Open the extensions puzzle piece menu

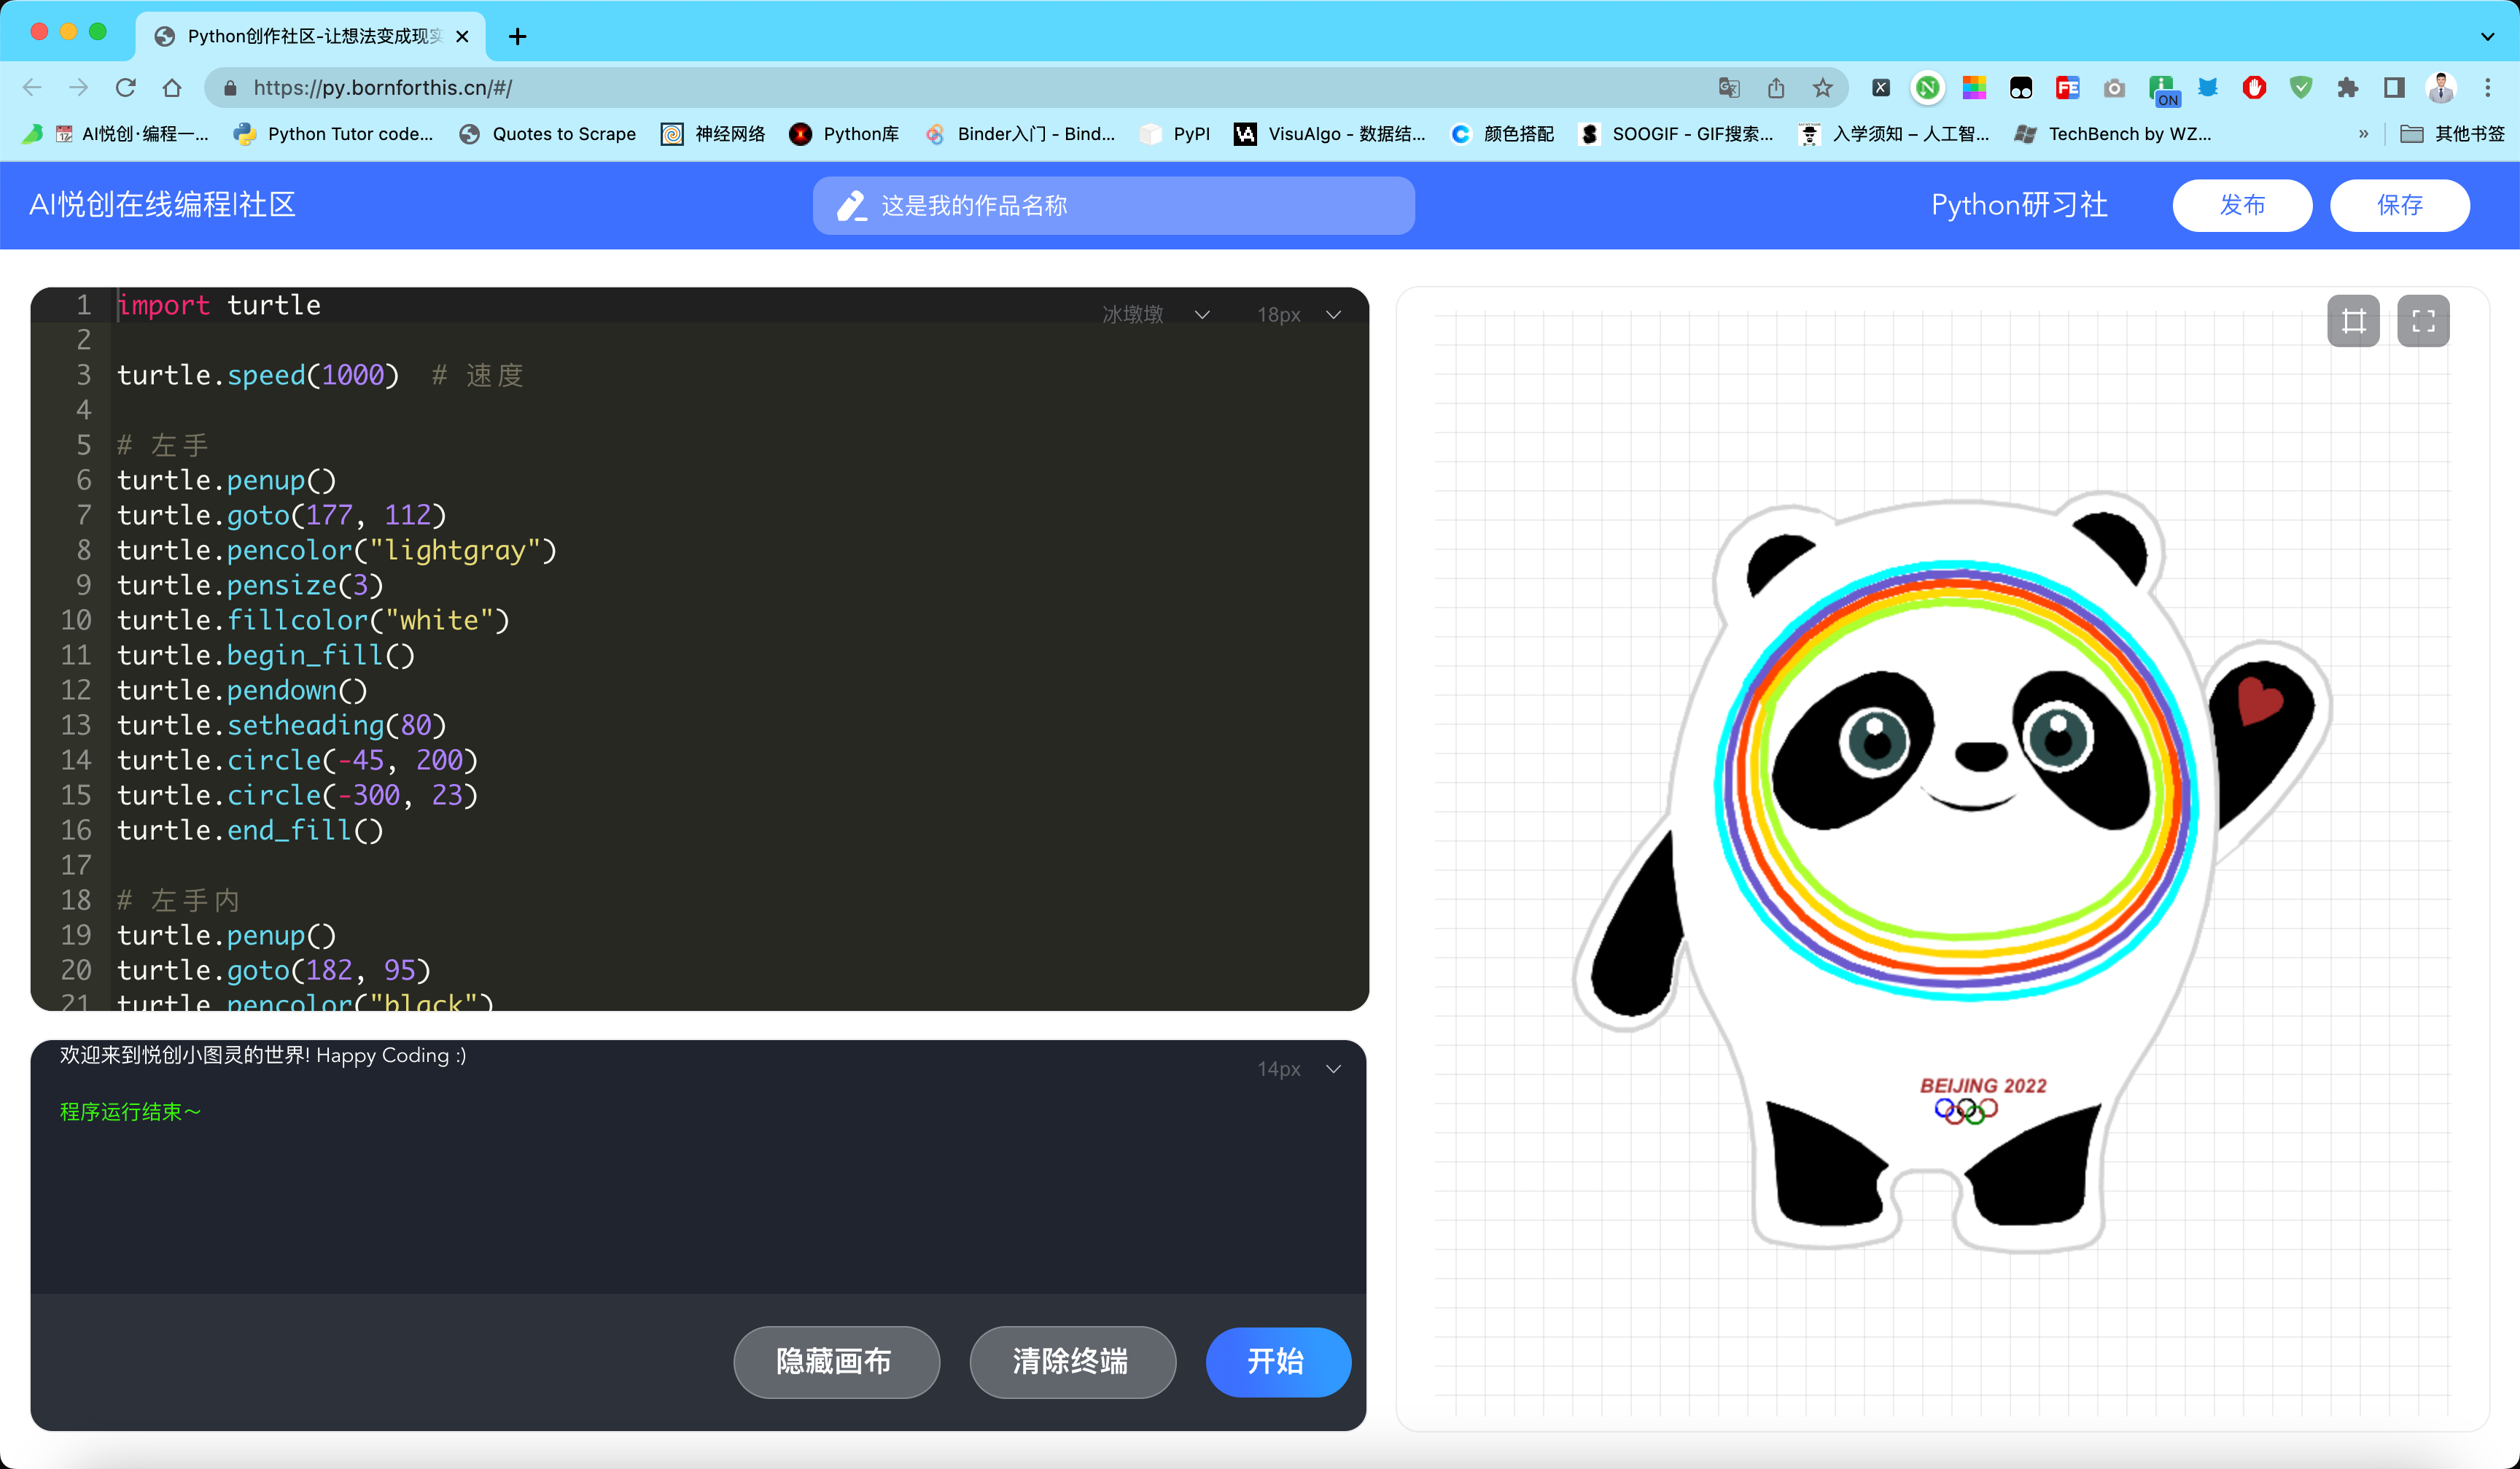tap(2348, 88)
